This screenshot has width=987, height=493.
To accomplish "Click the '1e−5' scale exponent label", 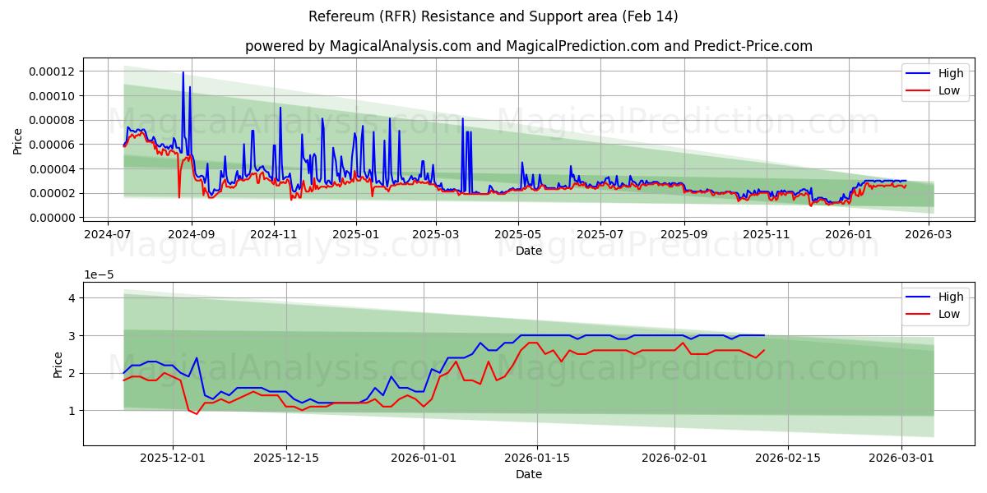I will click(97, 275).
